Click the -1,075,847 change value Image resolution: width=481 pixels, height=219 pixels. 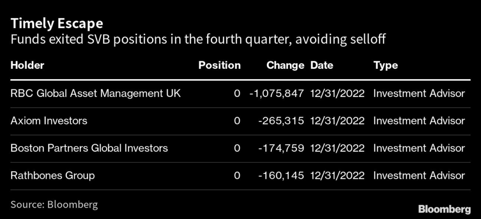pyautogui.click(x=277, y=94)
